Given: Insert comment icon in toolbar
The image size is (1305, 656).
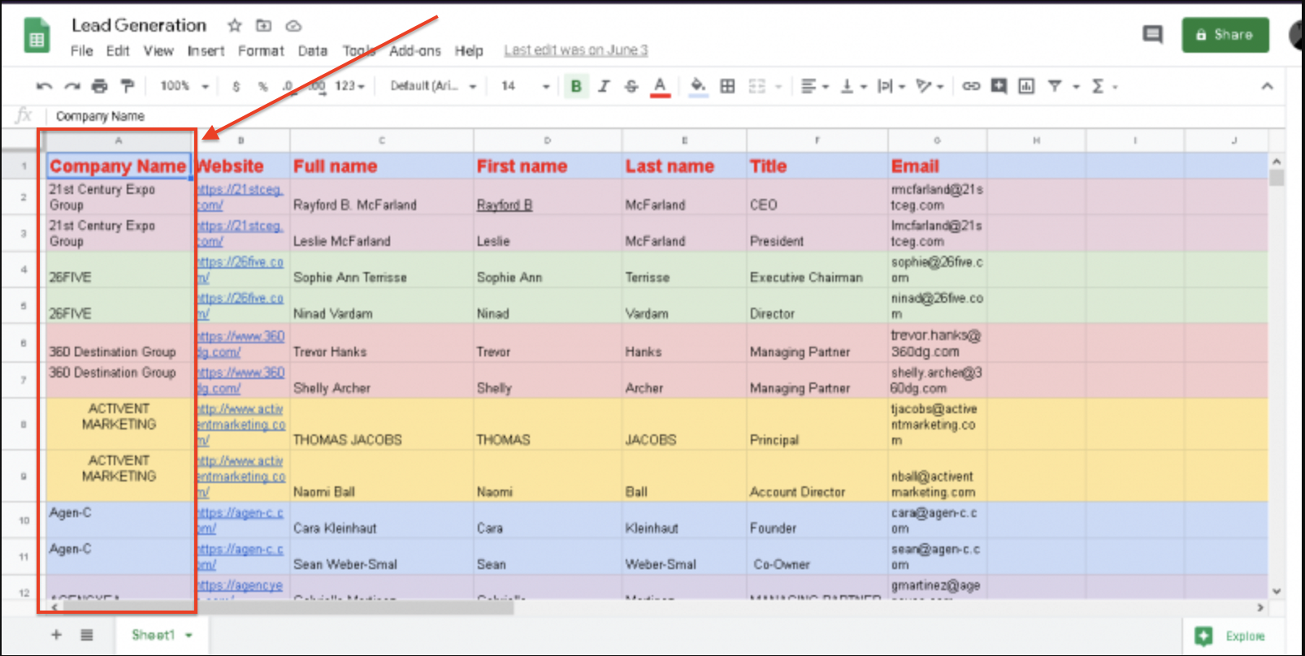Looking at the screenshot, I should click(x=999, y=86).
